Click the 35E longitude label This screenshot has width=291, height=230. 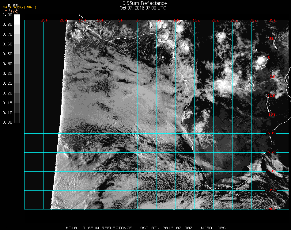(x=272, y=20)
